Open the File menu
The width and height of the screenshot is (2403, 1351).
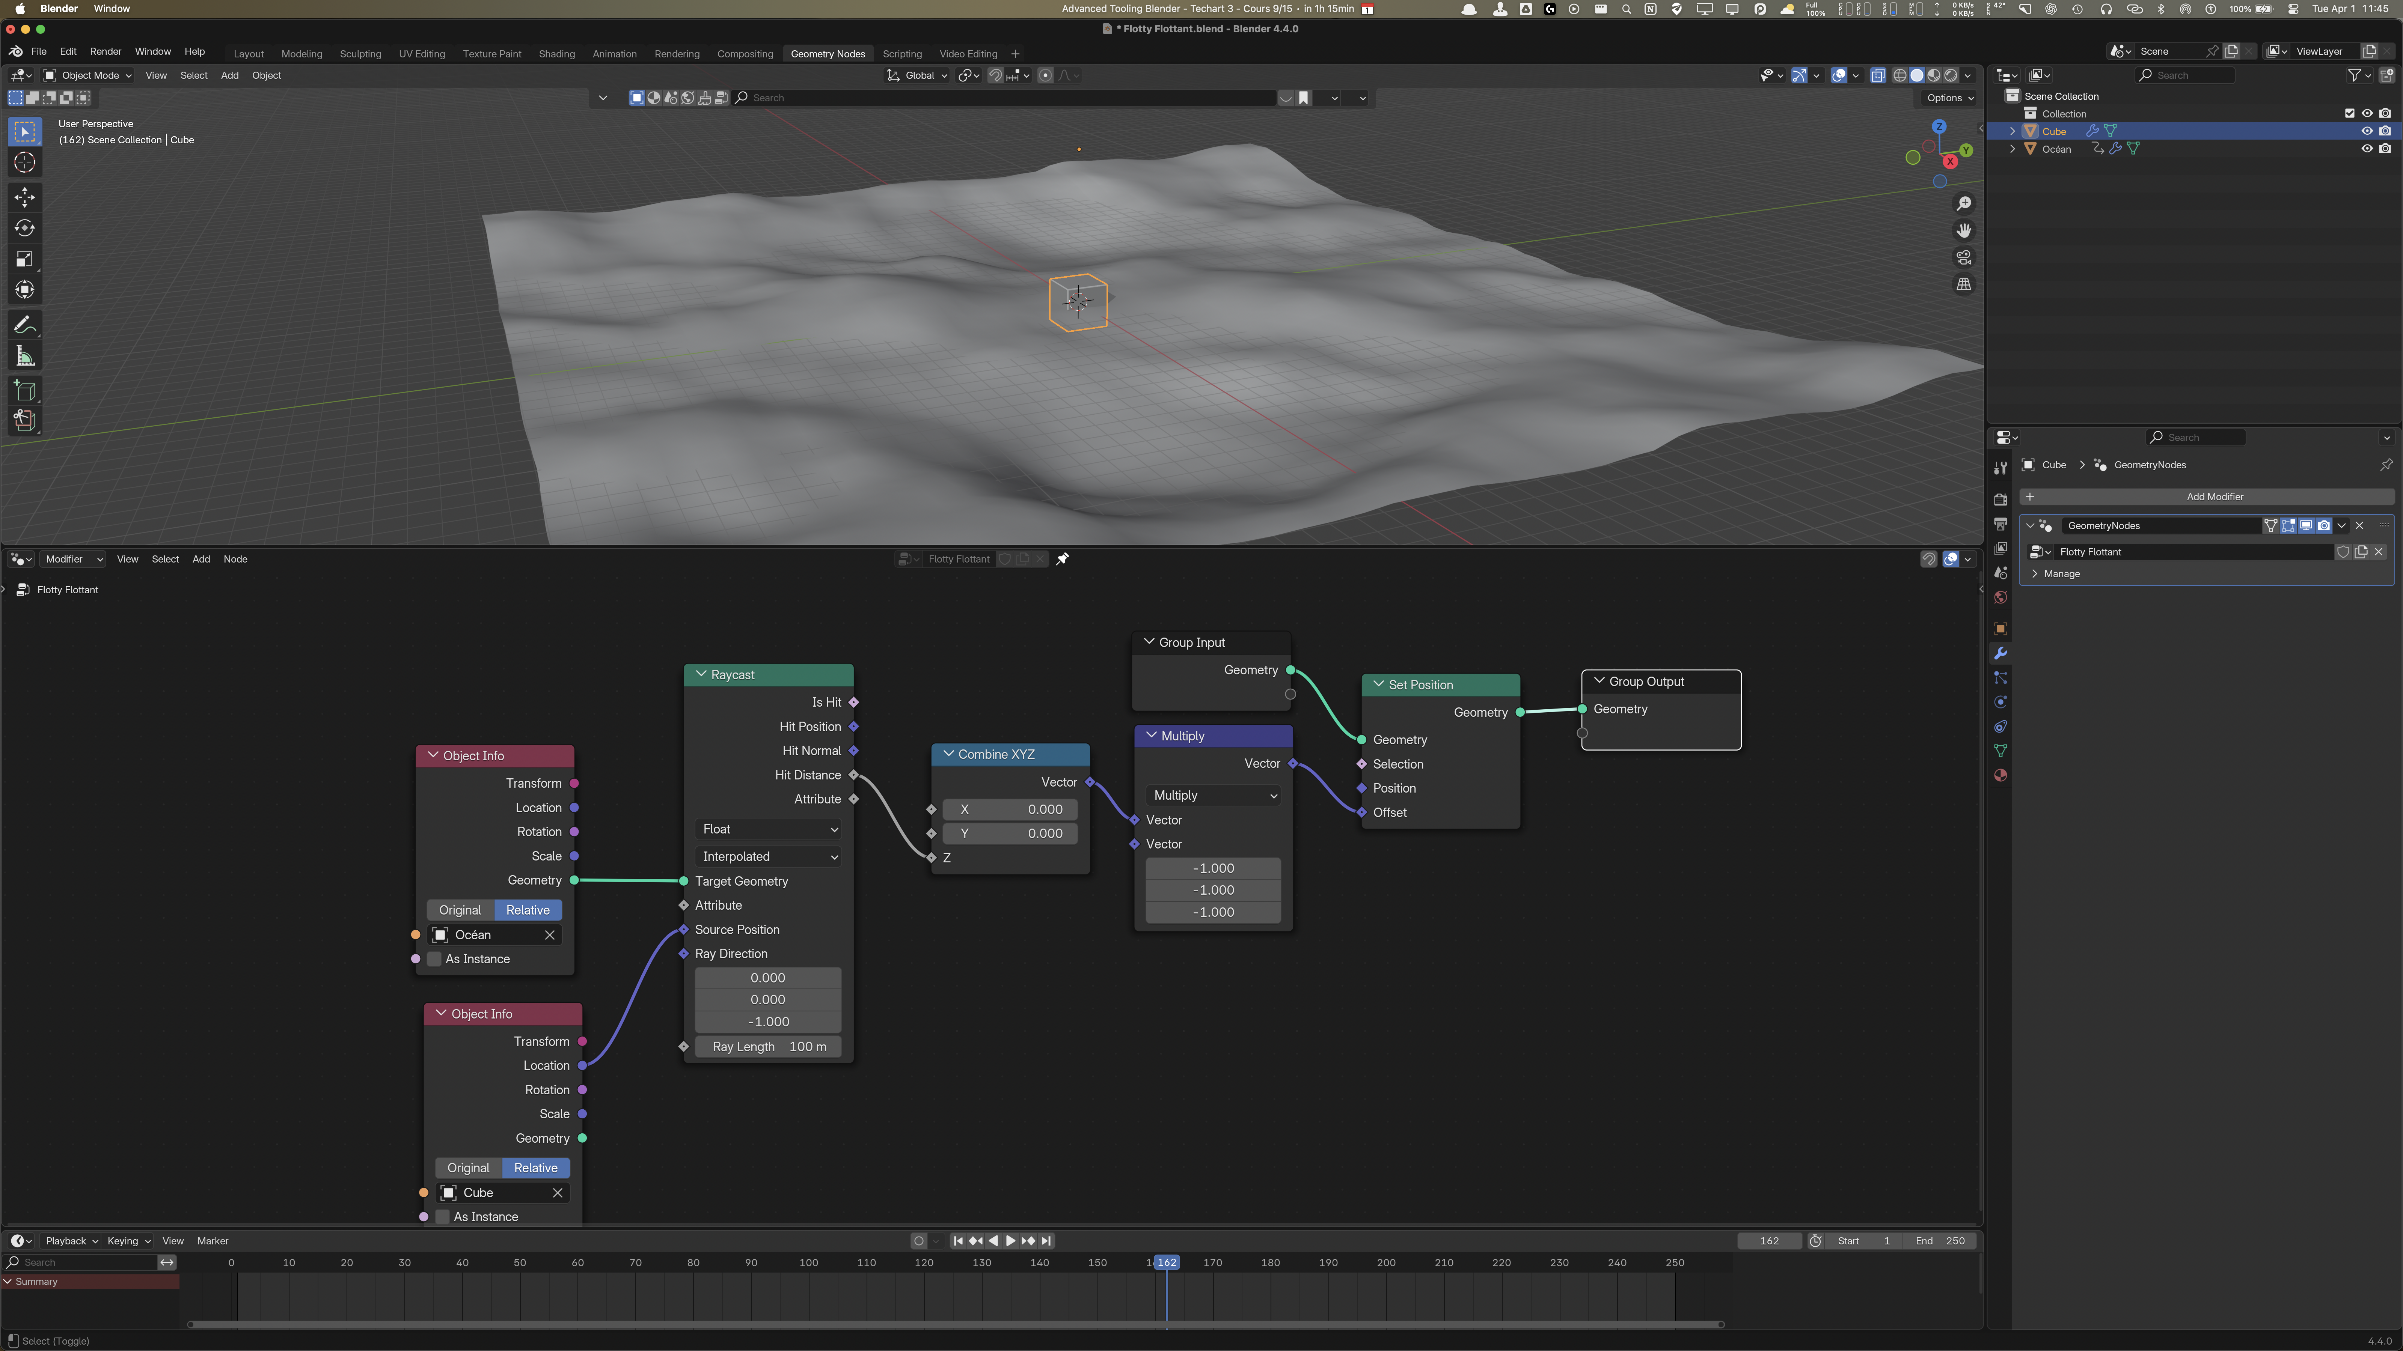[38, 52]
